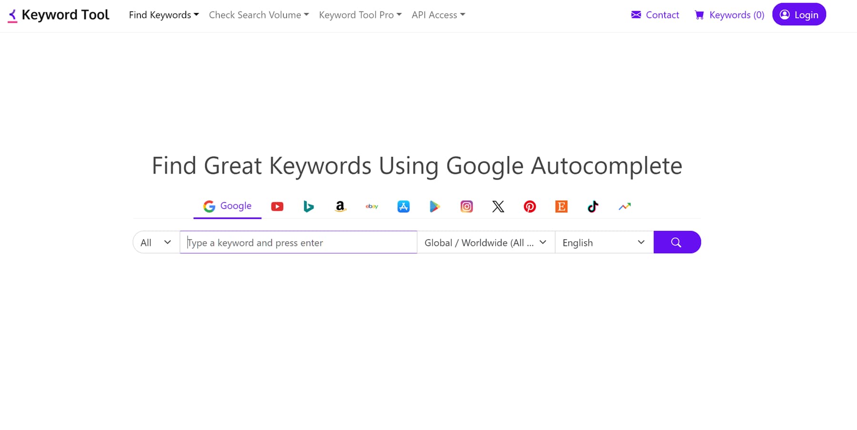Click in the keyword search input field
The height and width of the screenshot is (430, 857).
(298, 242)
